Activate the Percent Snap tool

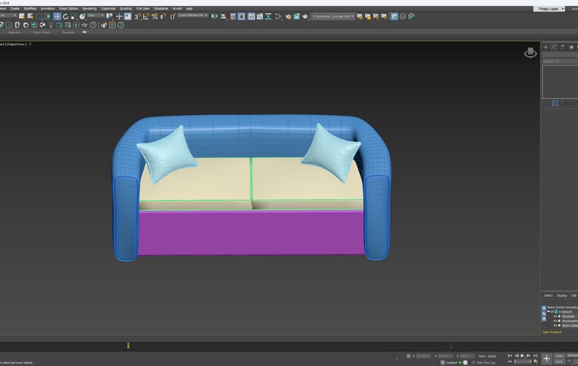154,16
